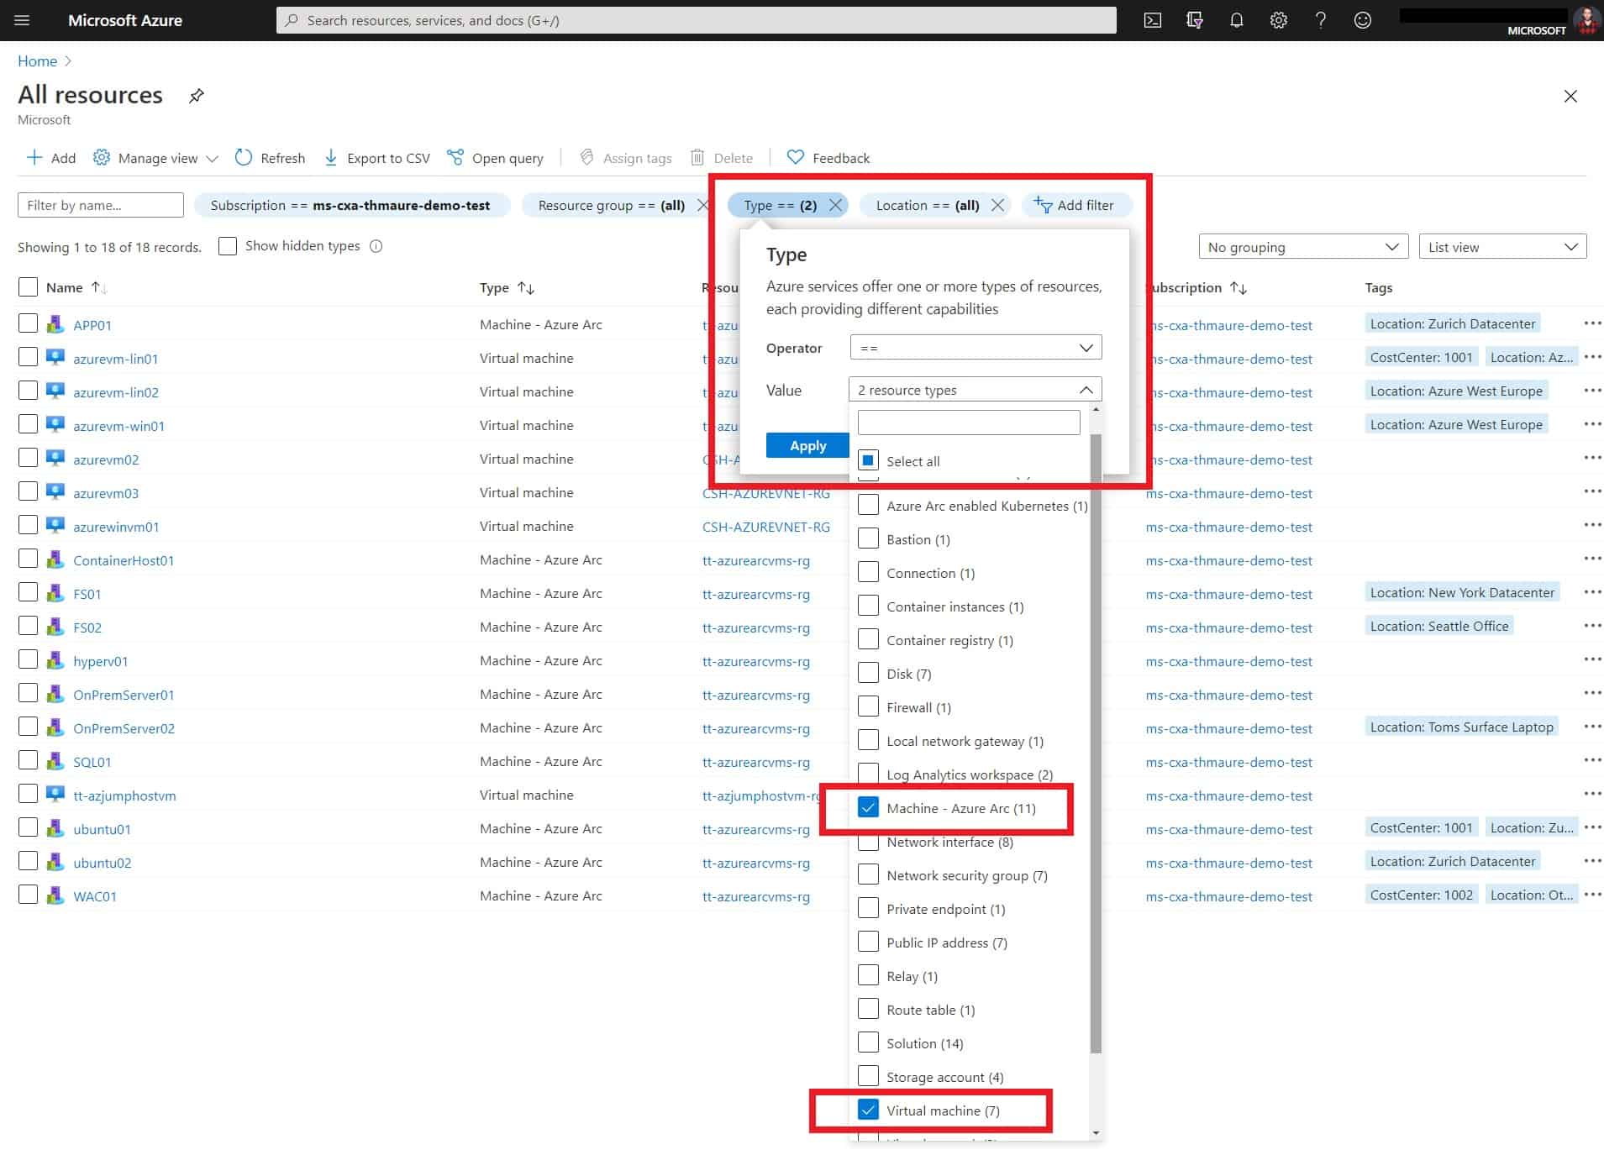Open the No grouping dropdown
The image size is (1604, 1155).
[1303, 247]
